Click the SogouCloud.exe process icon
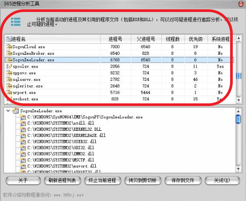The image size is (246, 201). pyautogui.click(x=9, y=47)
